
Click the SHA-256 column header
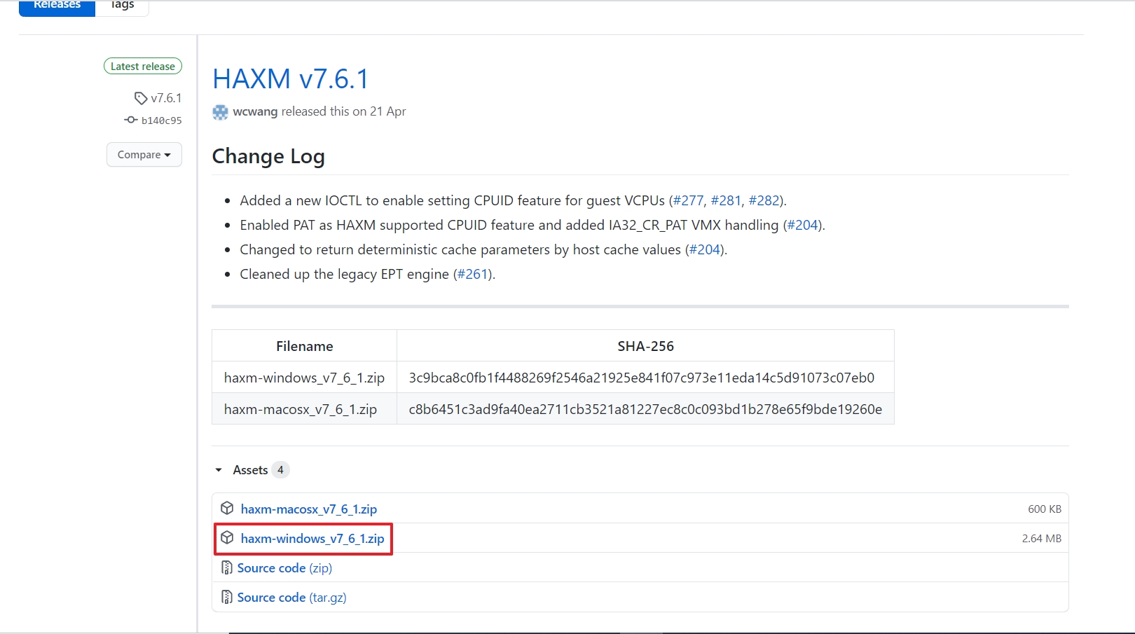645,346
